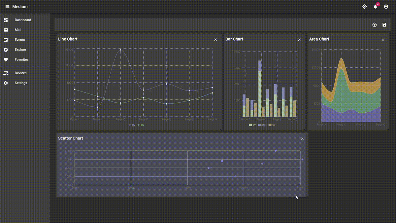Screen dimensions: 396x223
Task: Select the Settings item in the sidebar
Action: coord(20,83)
